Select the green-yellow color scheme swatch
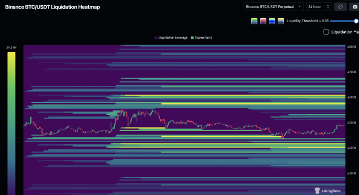Viewport: 359px width, 195px height. 254,21
